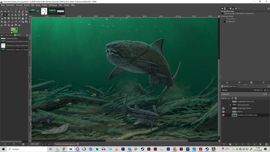Click the foreground color swatch

pyautogui.click(x=13, y=29)
